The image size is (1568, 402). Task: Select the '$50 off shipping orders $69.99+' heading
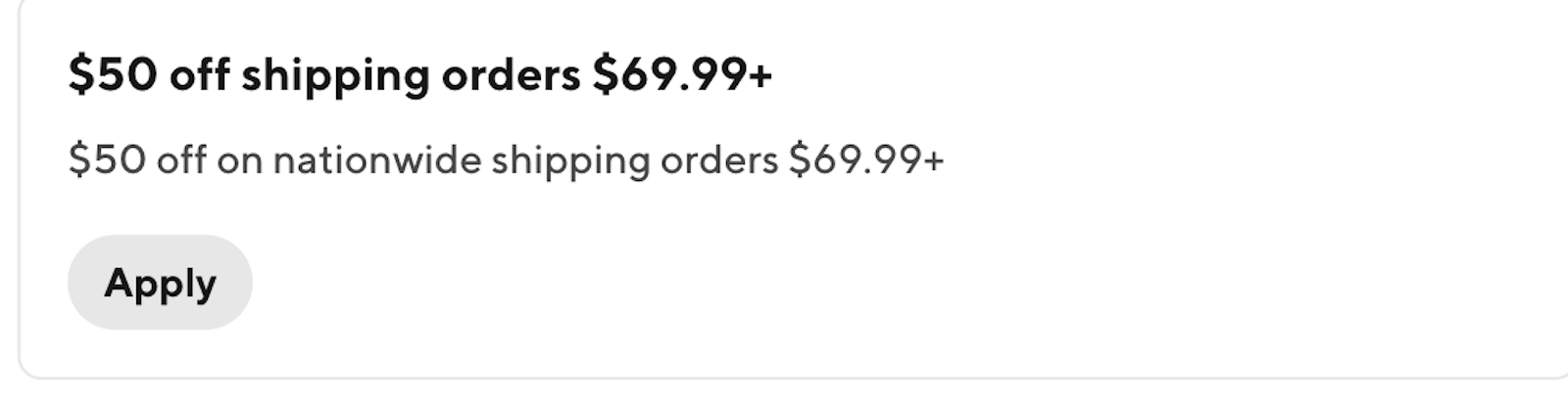(x=420, y=75)
